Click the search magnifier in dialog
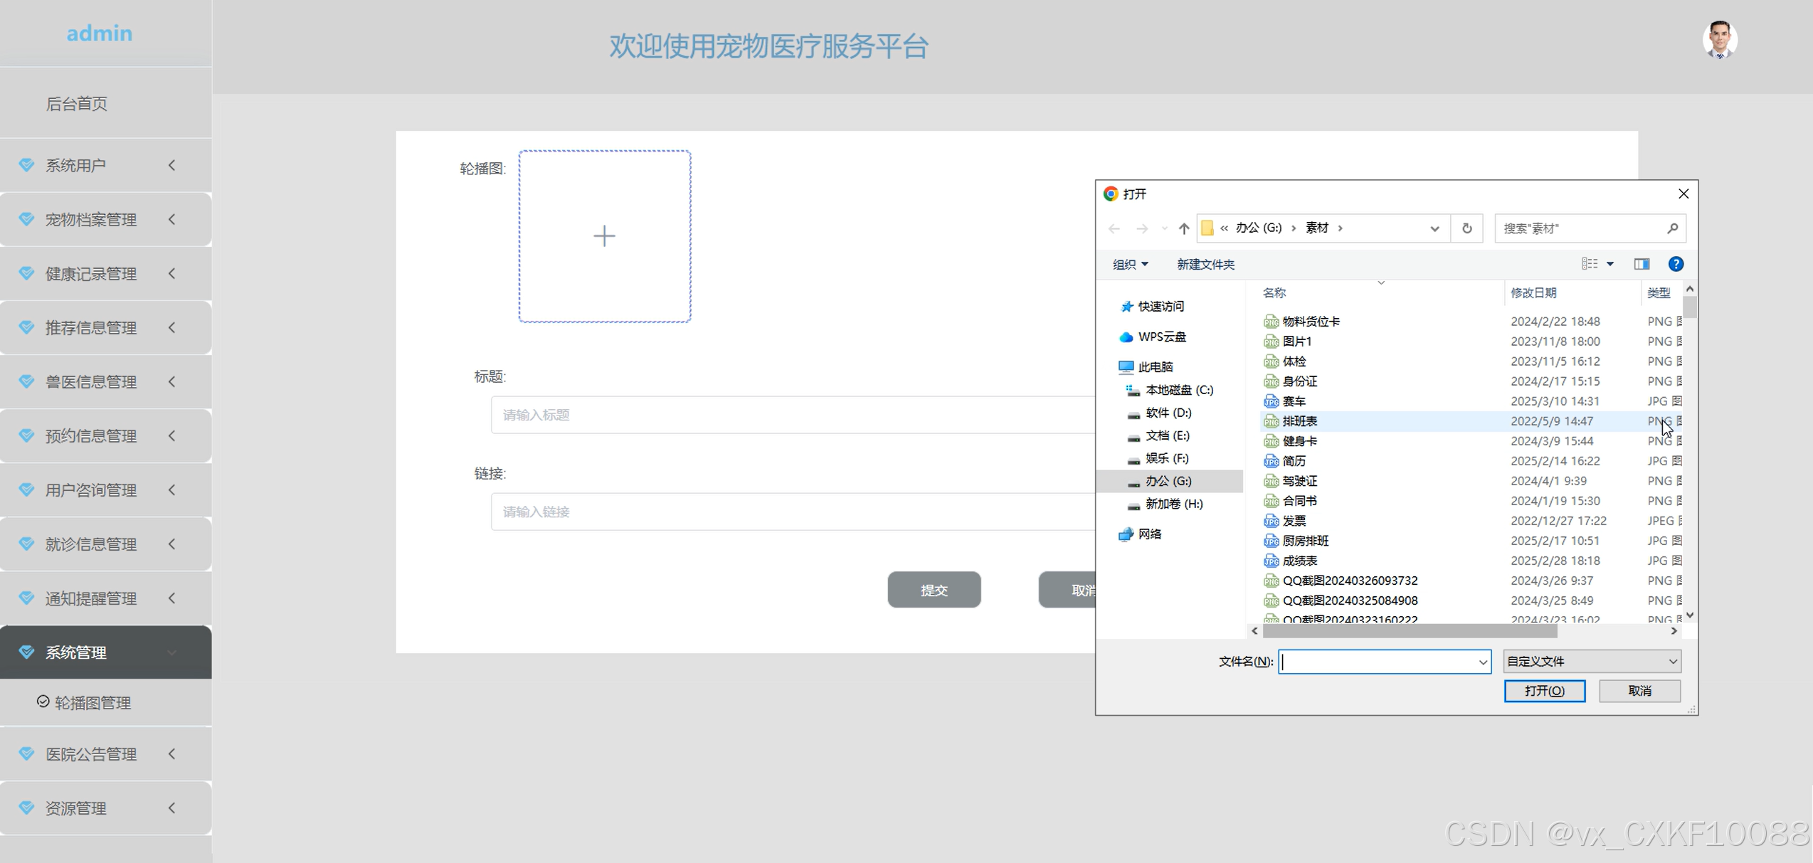The image size is (1813, 863). [x=1672, y=228]
